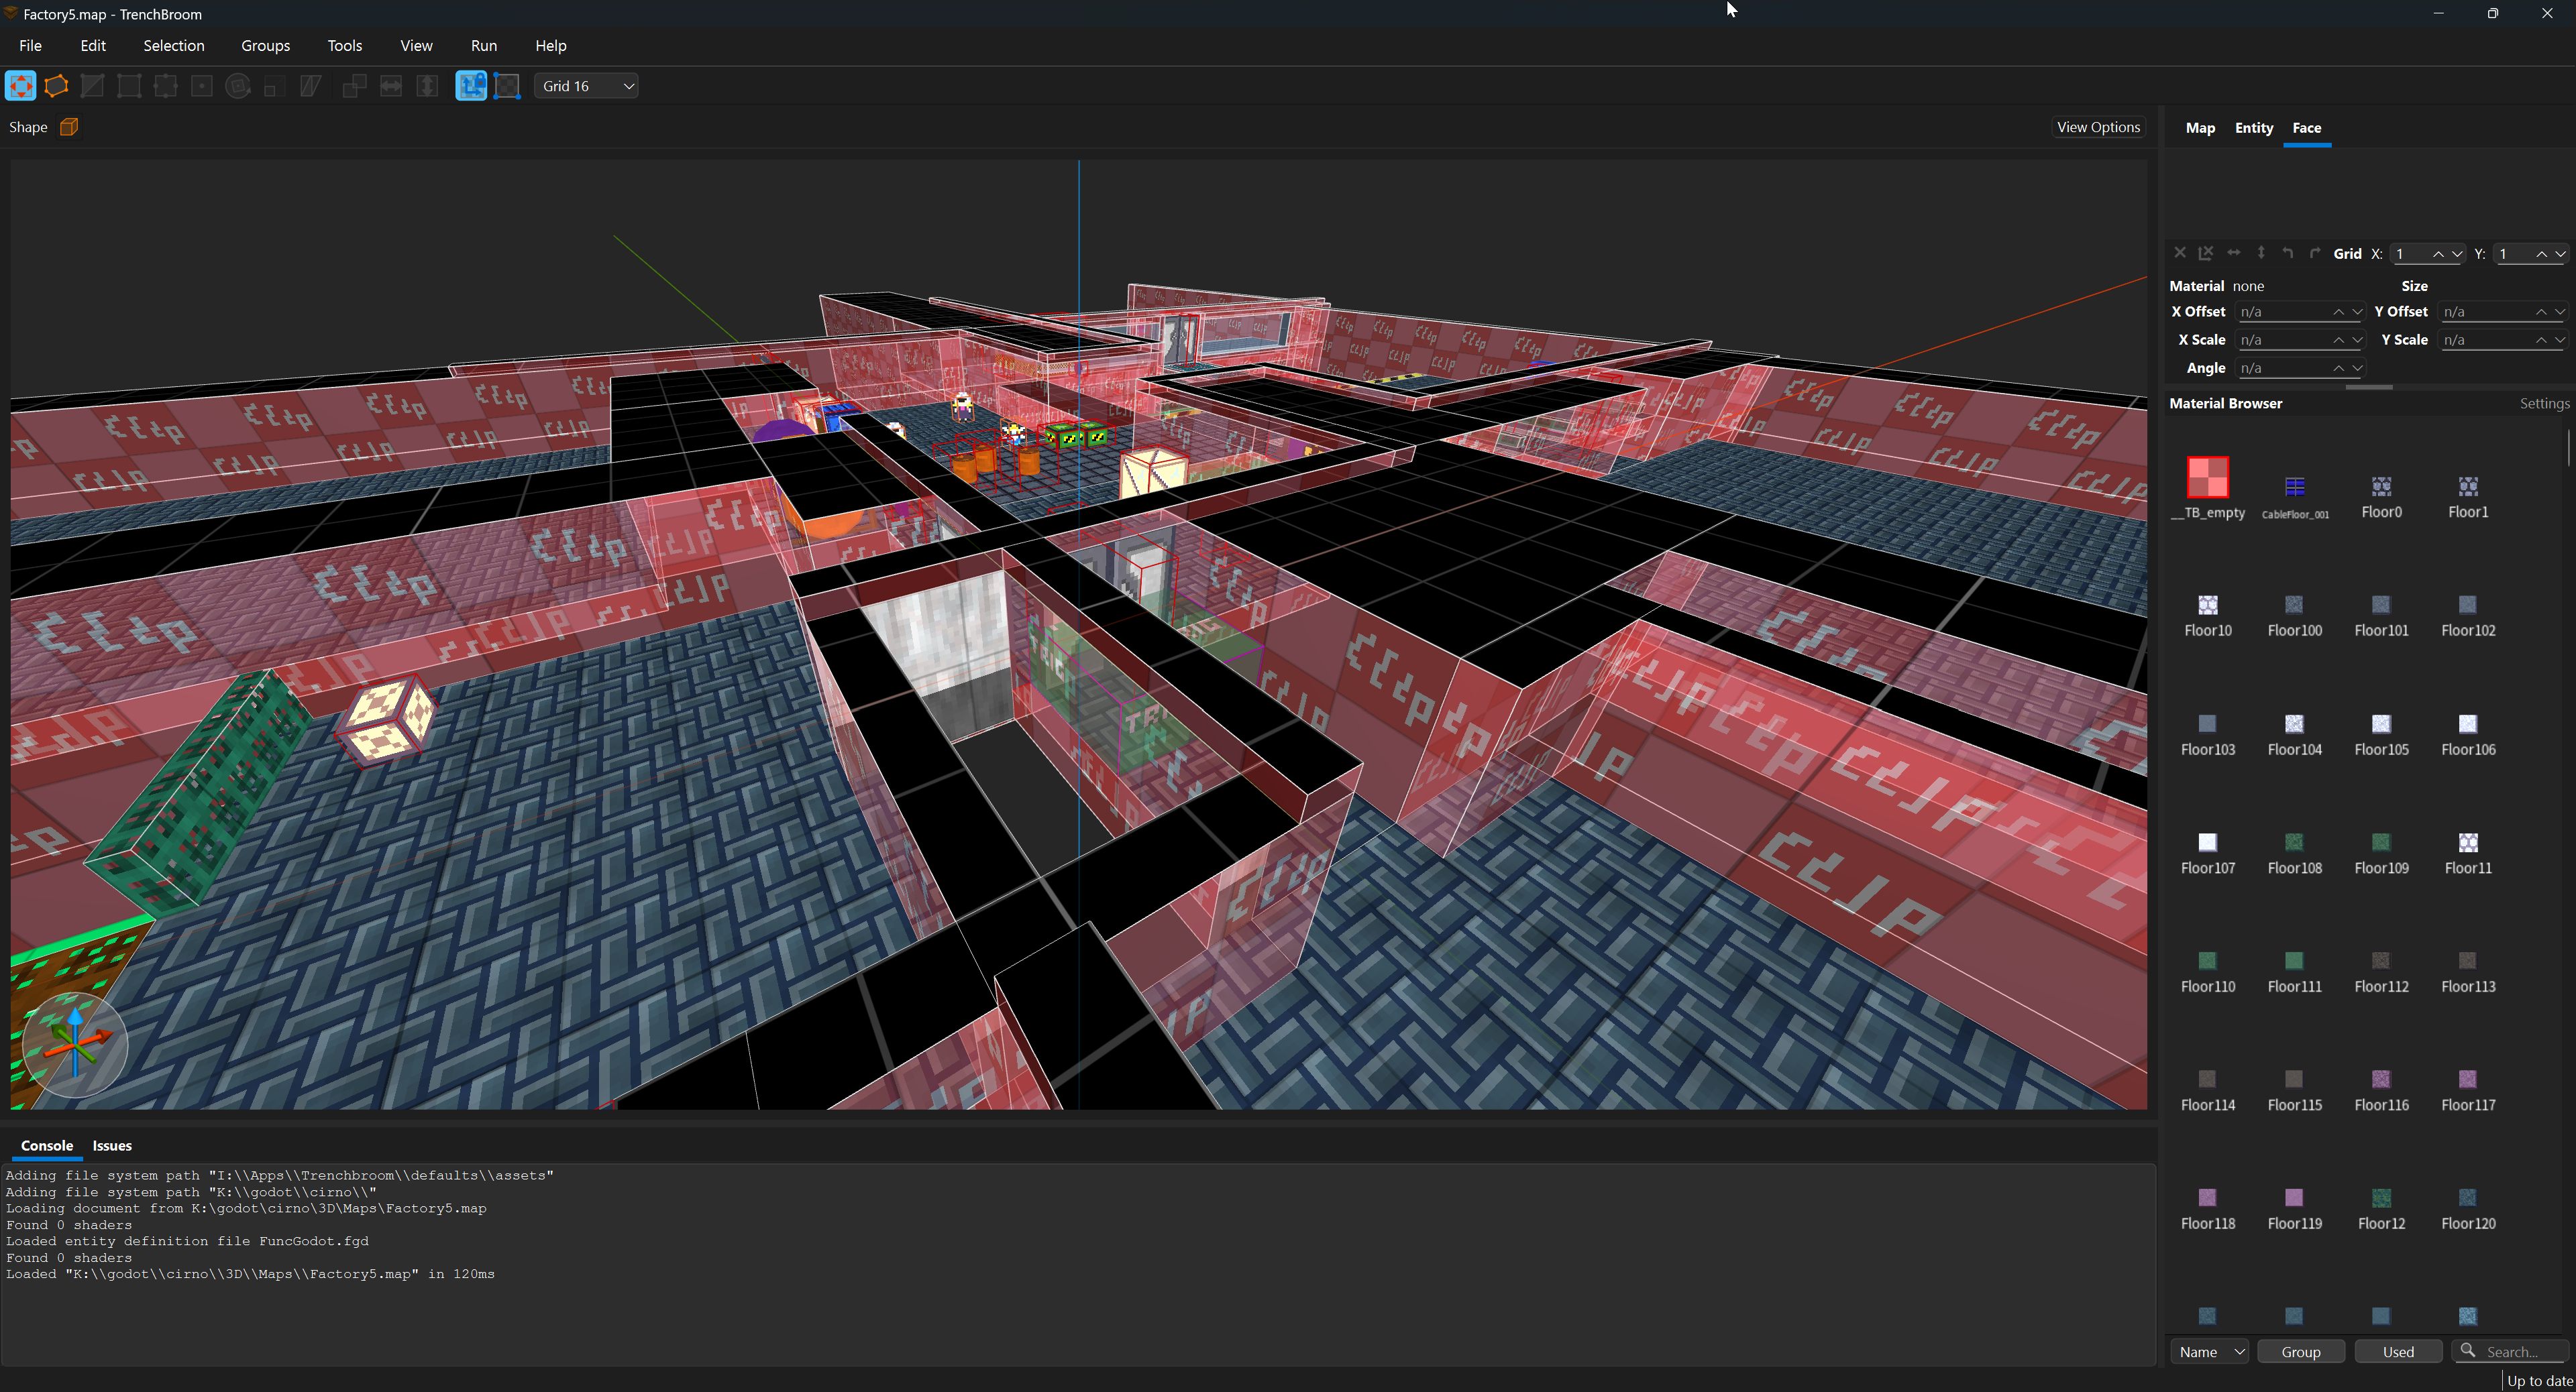Select the clip tool icon

tap(93, 86)
